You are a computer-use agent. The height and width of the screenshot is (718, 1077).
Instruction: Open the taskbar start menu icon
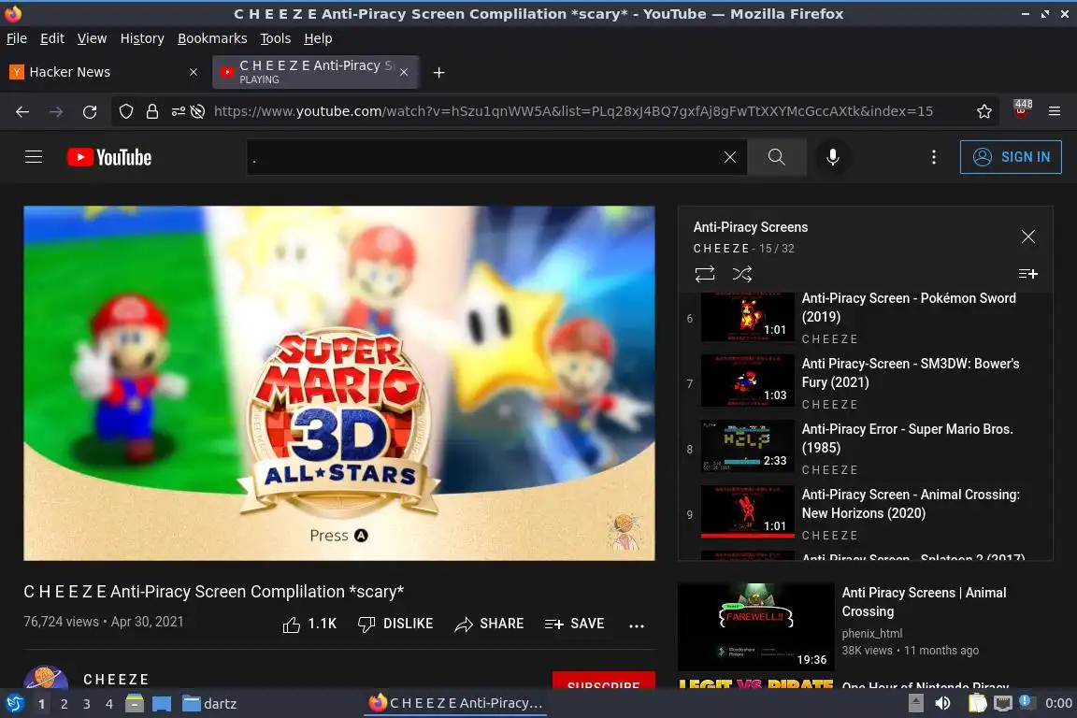pyautogui.click(x=14, y=704)
